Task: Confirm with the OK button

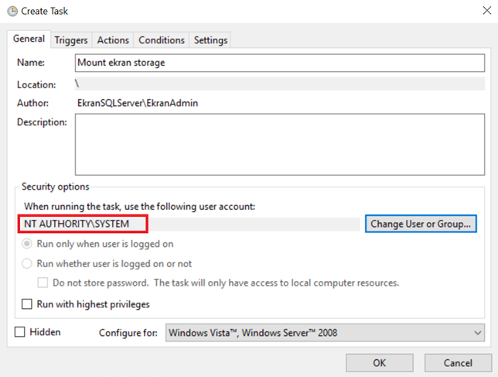Action: coord(380,363)
